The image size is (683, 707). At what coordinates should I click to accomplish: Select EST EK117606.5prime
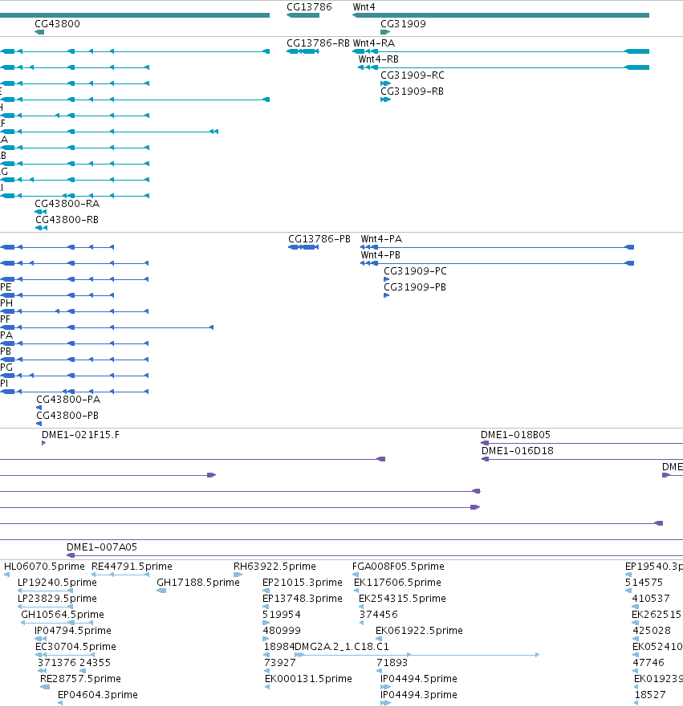[397, 583]
